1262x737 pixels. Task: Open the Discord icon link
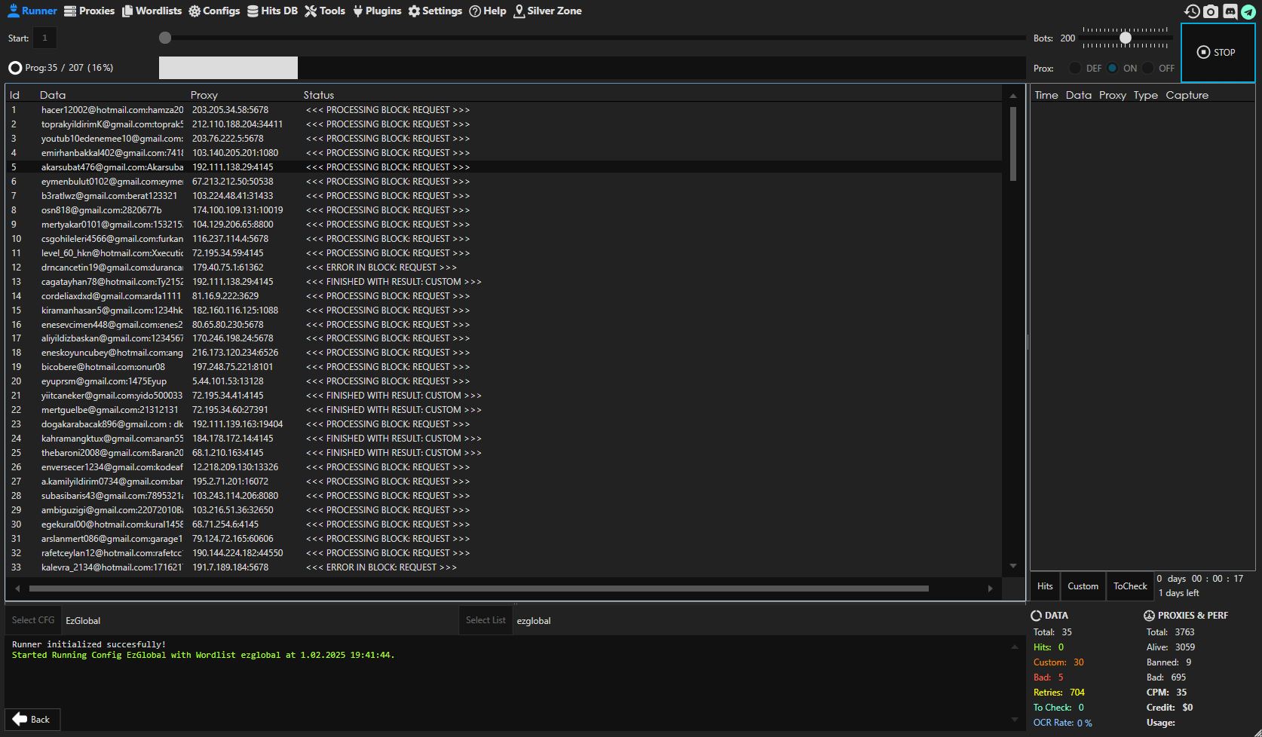pyautogui.click(x=1230, y=11)
